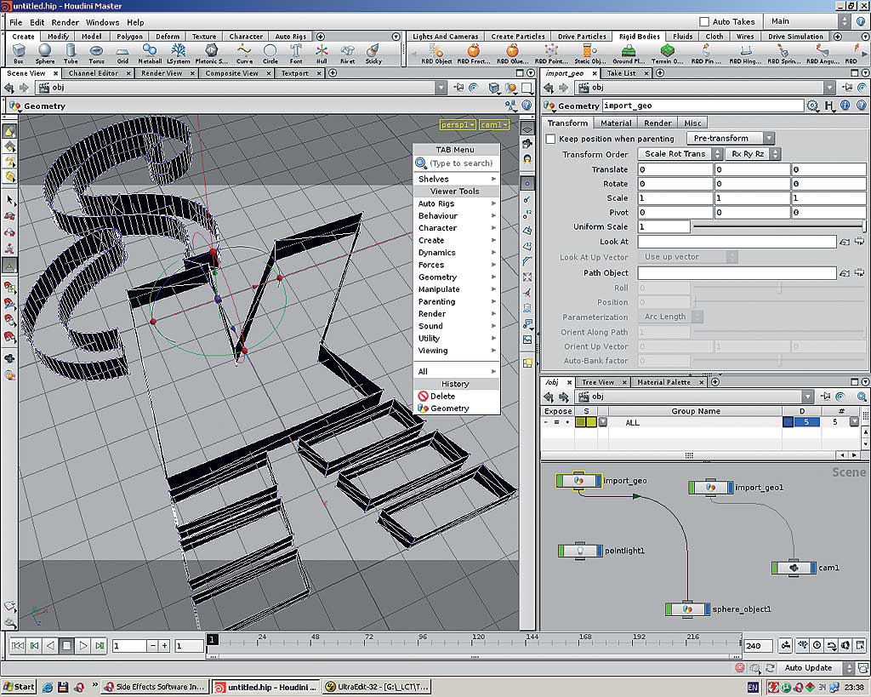Choose the RBD Spring Constraint tool
Screen dimensions: 871x697
point(783,54)
